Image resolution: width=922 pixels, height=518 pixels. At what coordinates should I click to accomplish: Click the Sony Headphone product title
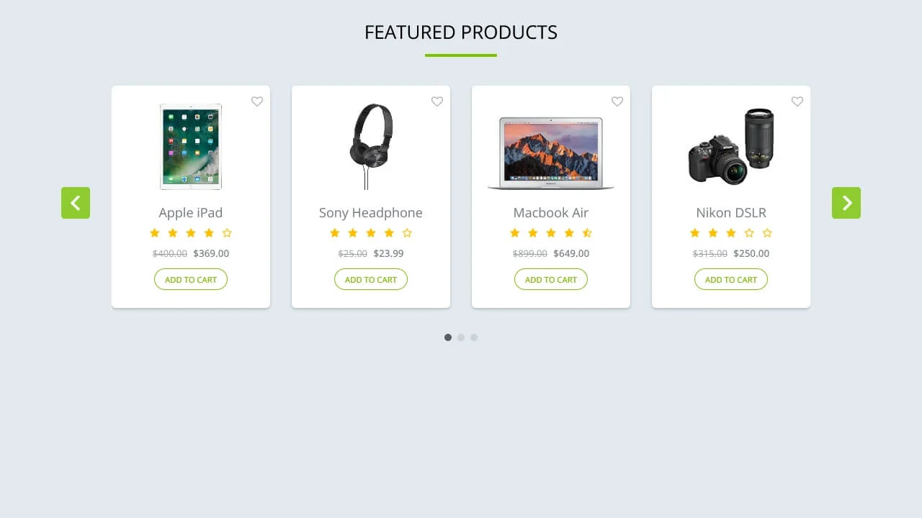pyautogui.click(x=370, y=212)
